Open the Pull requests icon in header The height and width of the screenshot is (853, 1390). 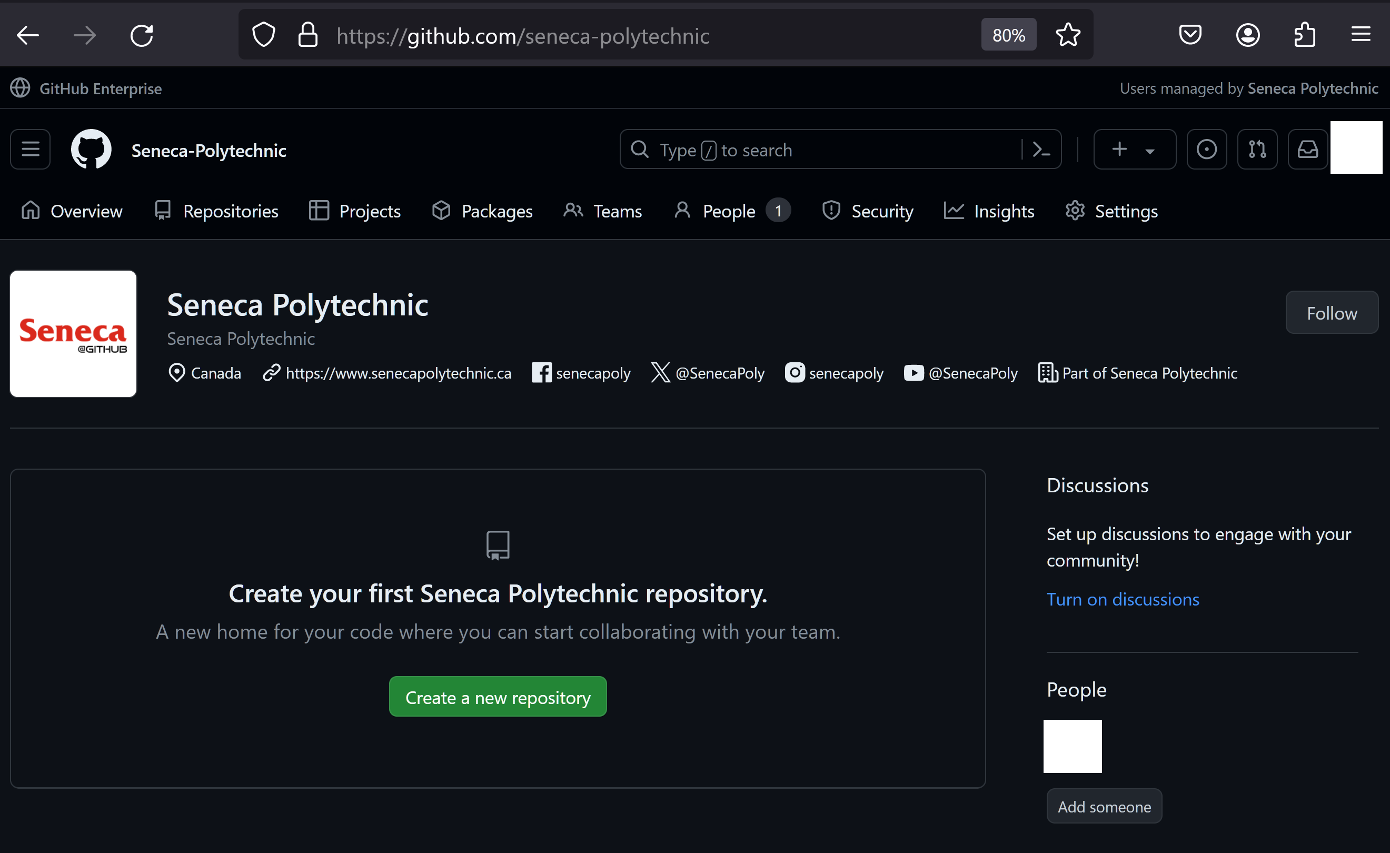[1257, 150]
